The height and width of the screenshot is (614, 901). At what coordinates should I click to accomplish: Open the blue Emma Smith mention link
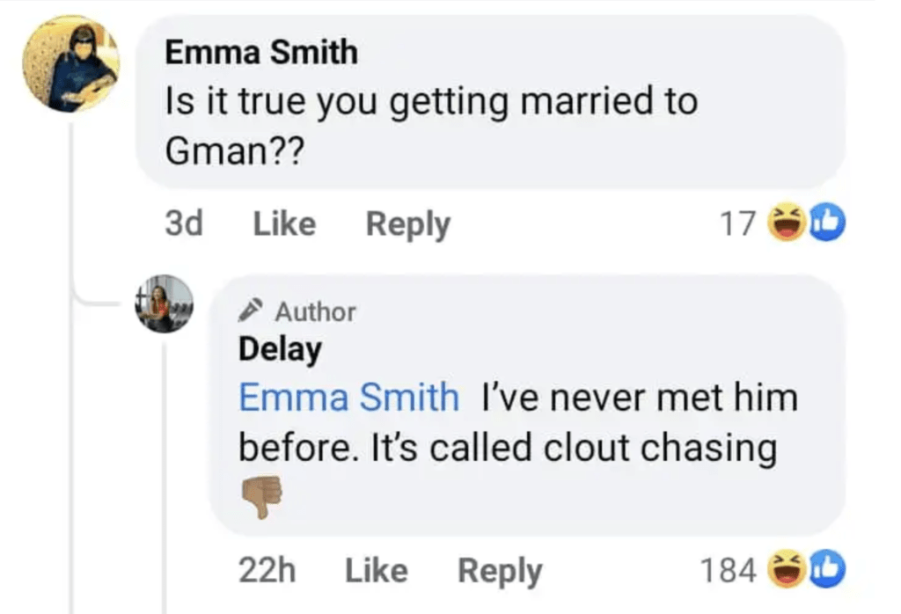[348, 397]
